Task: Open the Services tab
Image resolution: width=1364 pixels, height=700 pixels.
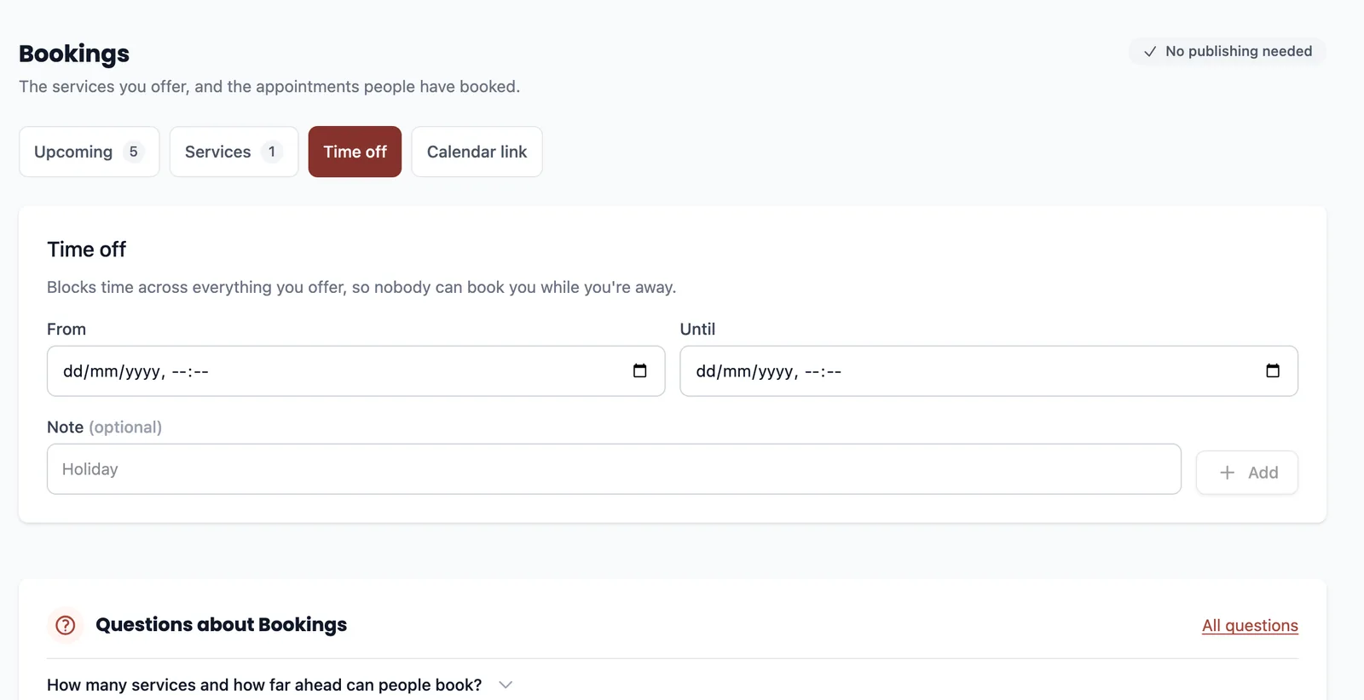Action: [234, 152]
